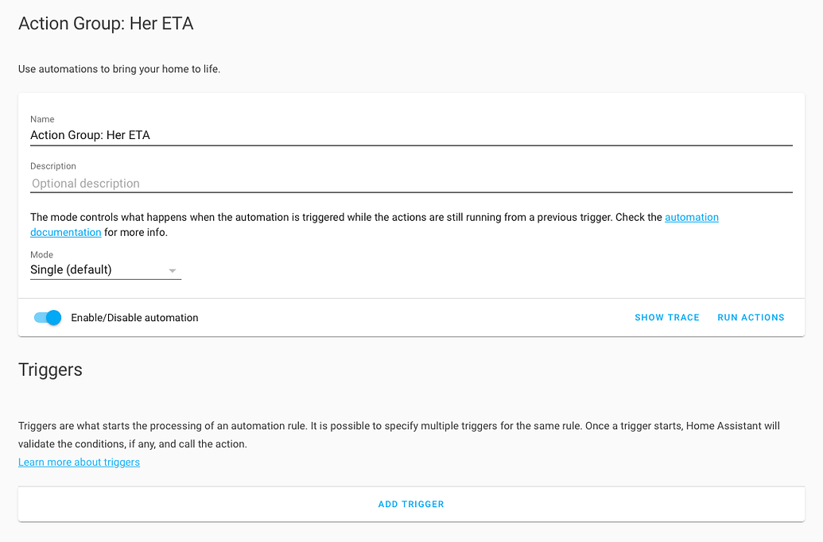Screen dimensions: 823x542
Task: Click the "Action Group: Her ETA" page title
Action: (x=106, y=24)
